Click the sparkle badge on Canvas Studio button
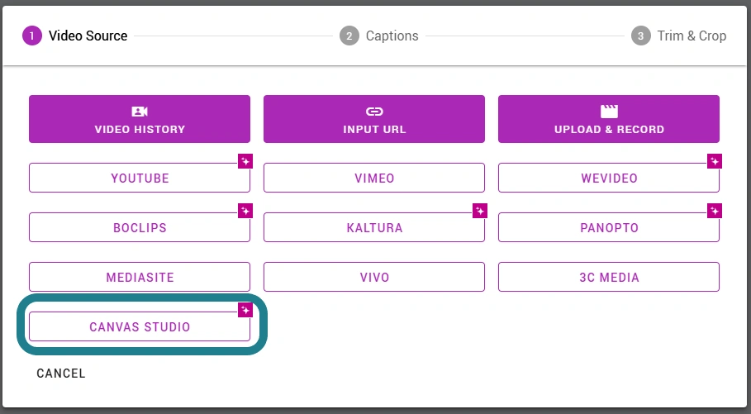 point(245,310)
